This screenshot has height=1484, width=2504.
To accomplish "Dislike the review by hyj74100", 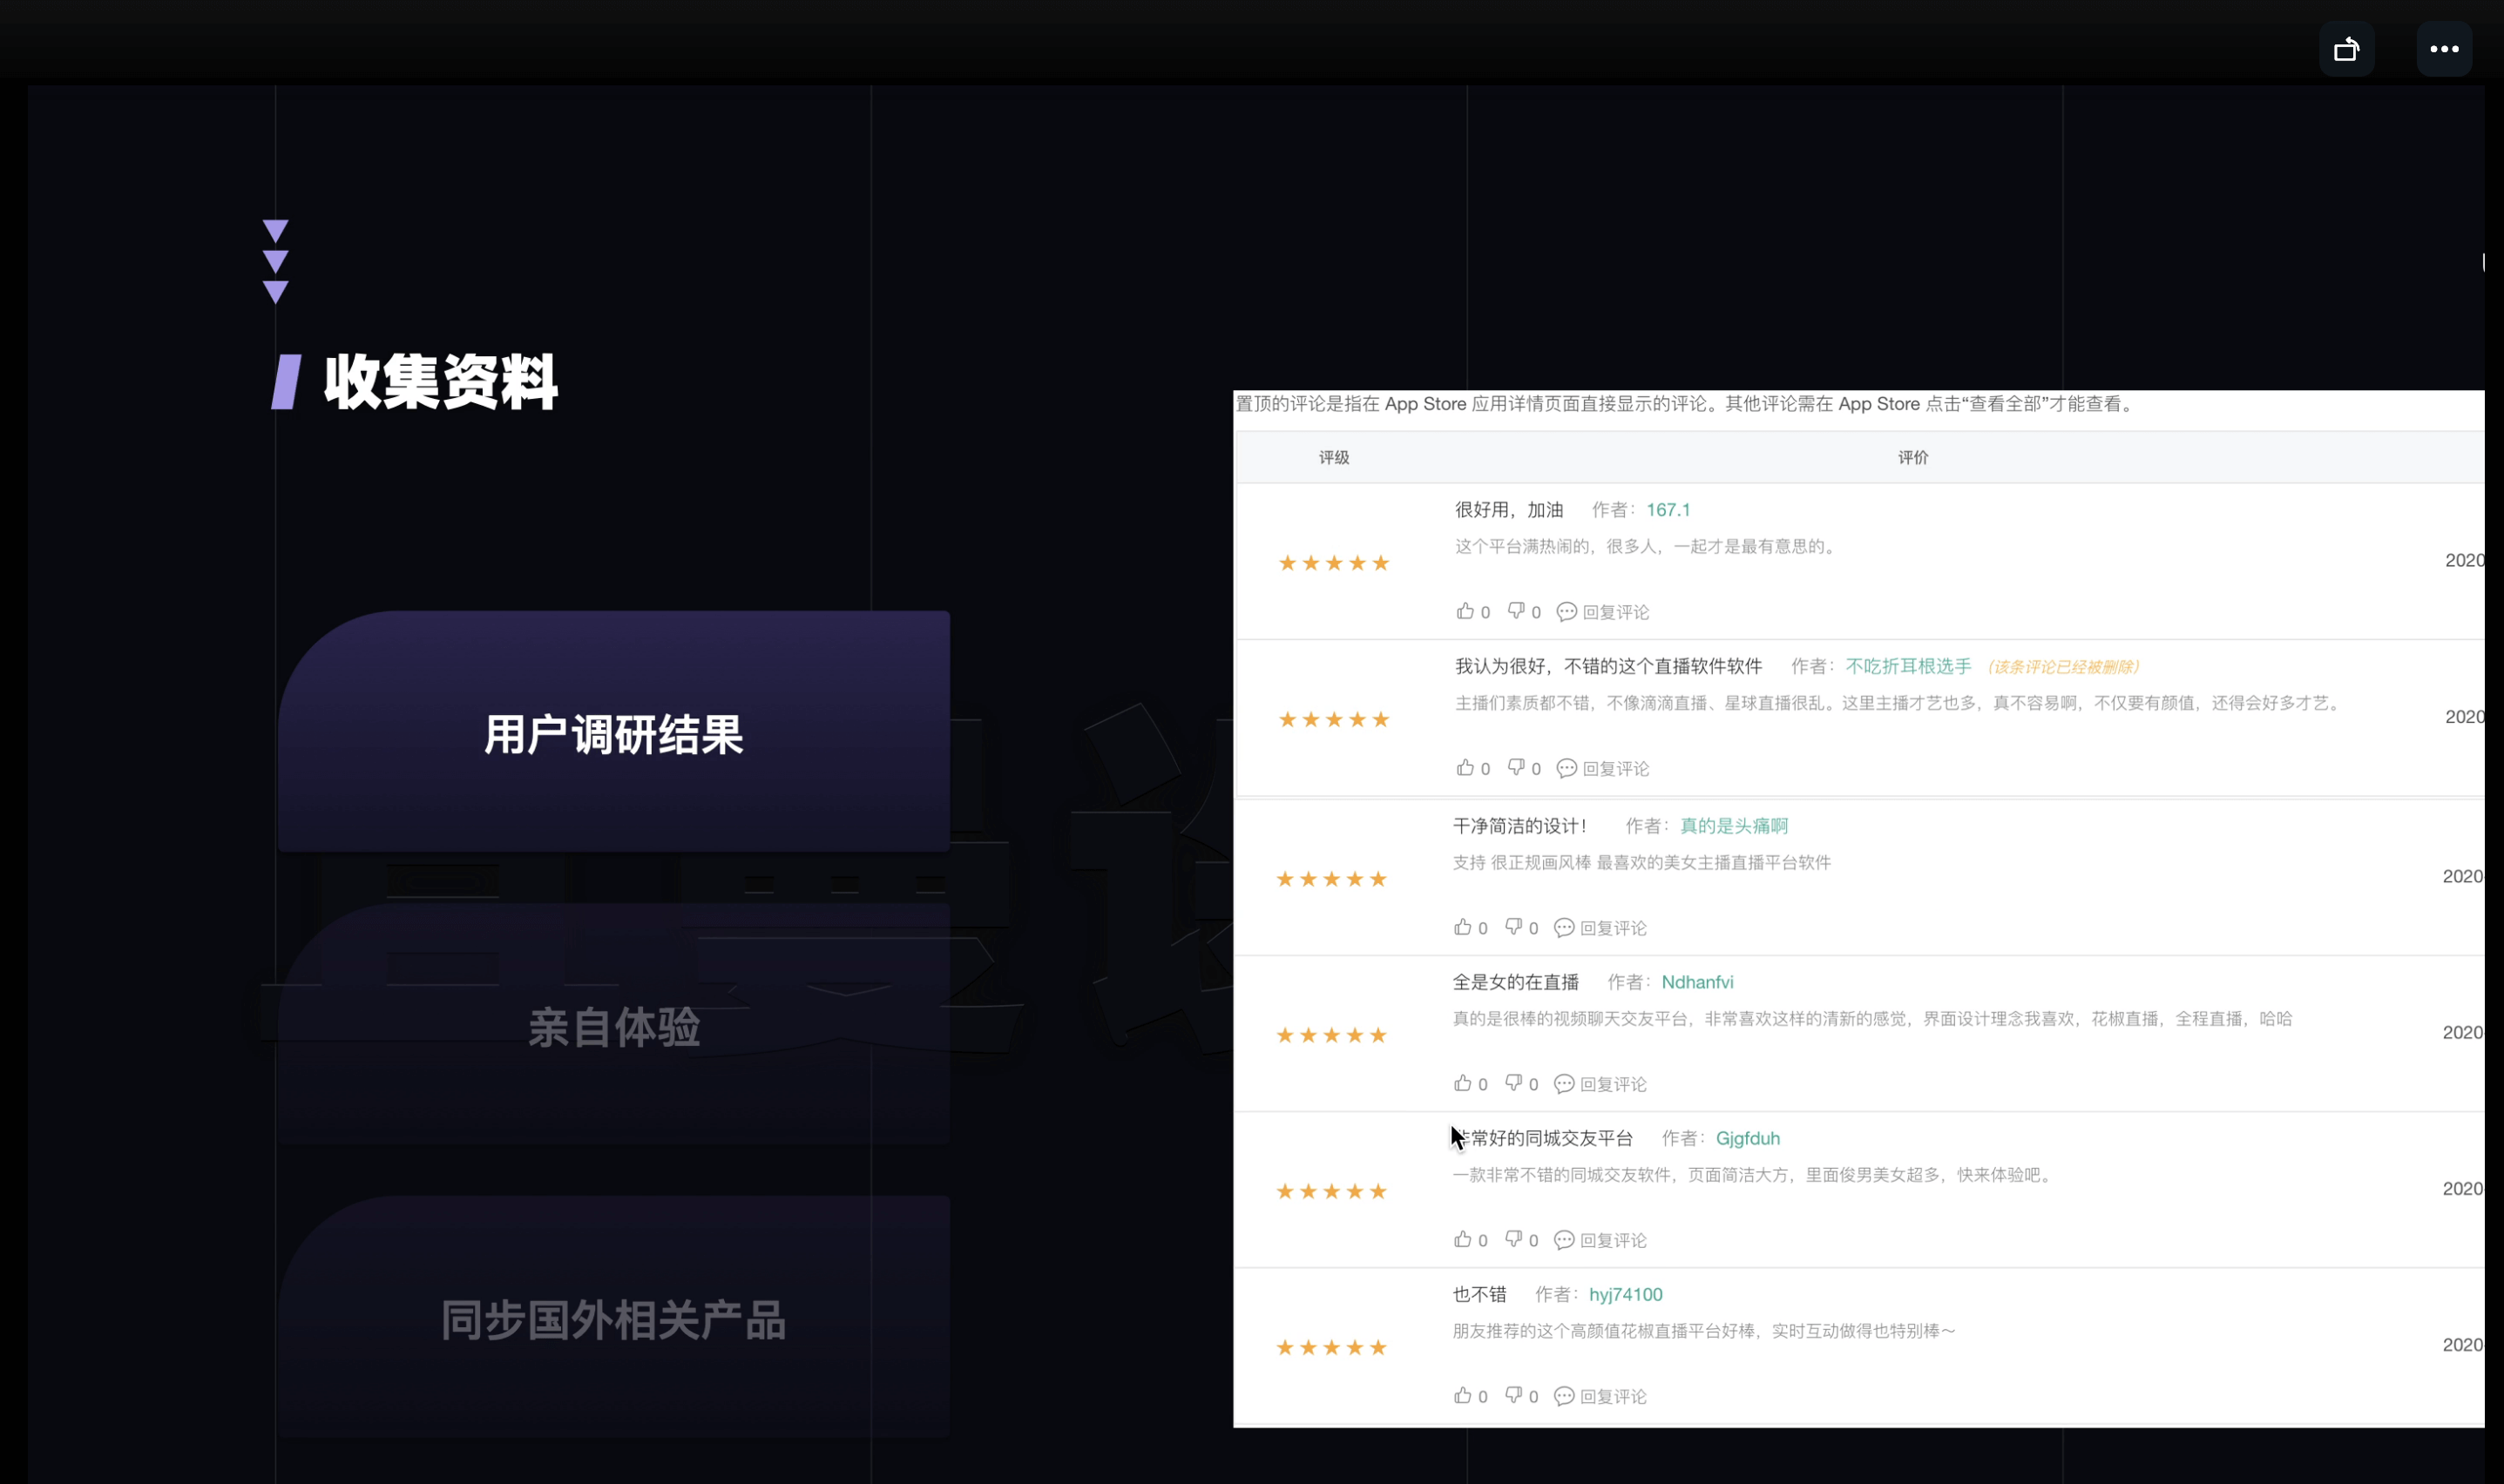I will coord(1514,1395).
